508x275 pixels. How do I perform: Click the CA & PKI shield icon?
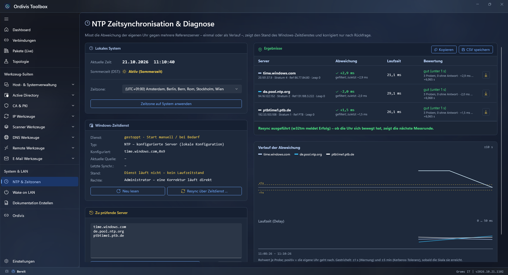pyautogui.click(x=6, y=106)
